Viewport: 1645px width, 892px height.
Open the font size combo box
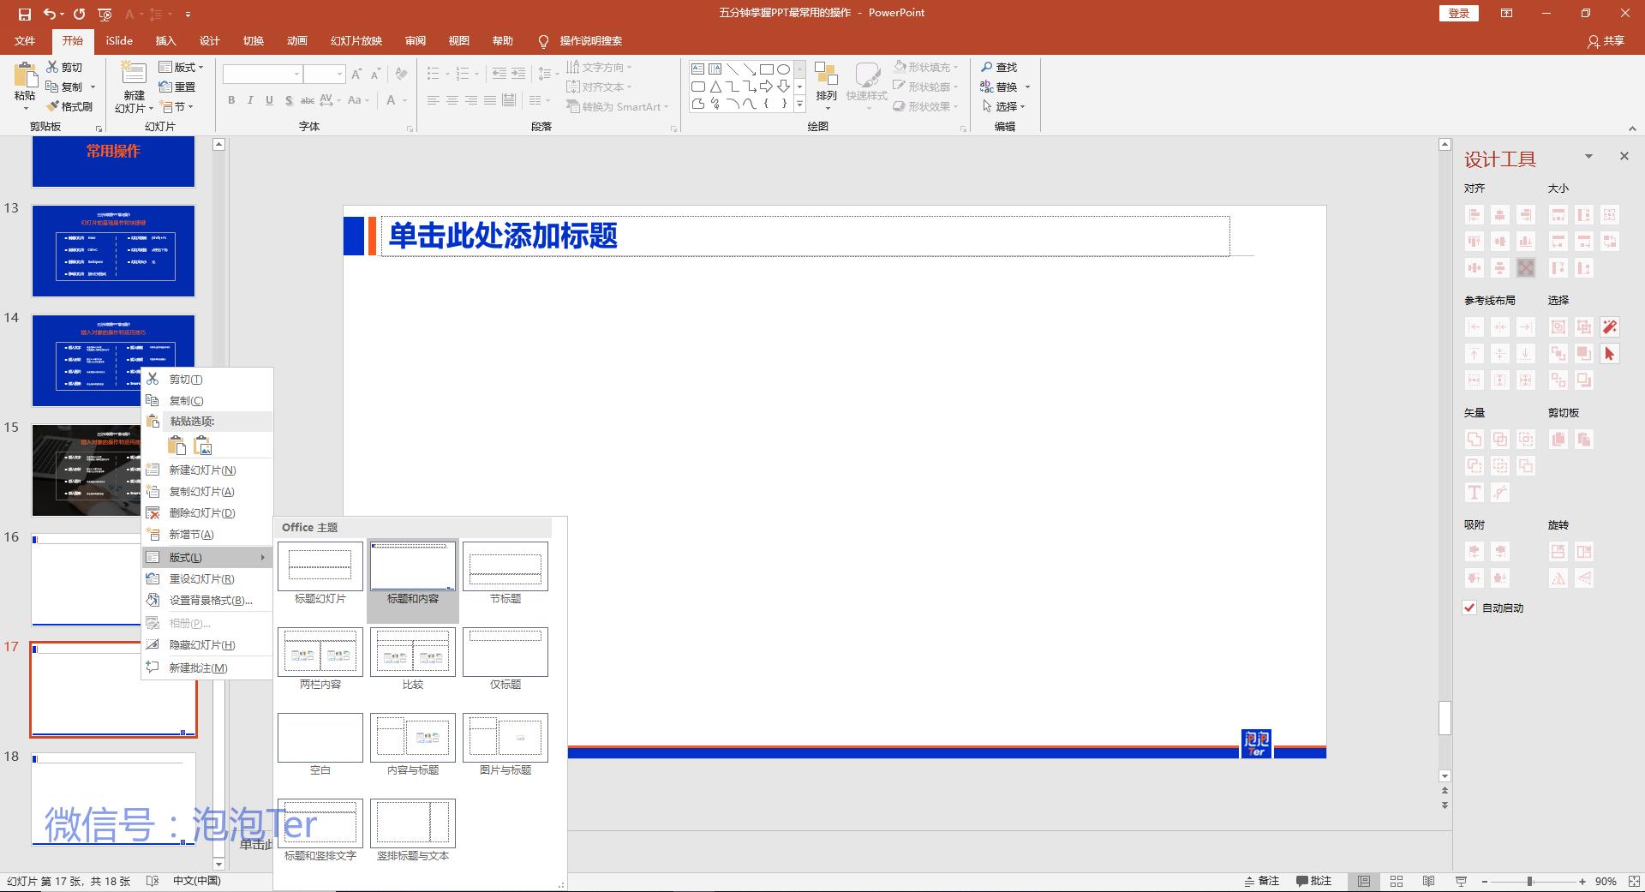pos(325,75)
